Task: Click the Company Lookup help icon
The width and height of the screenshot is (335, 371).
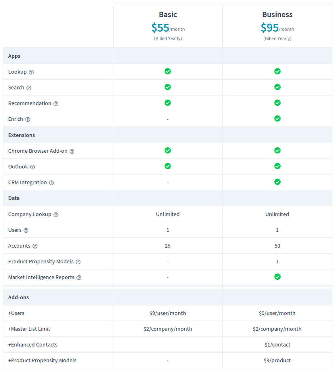Action: pyautogui.click(x=56, y=215)
